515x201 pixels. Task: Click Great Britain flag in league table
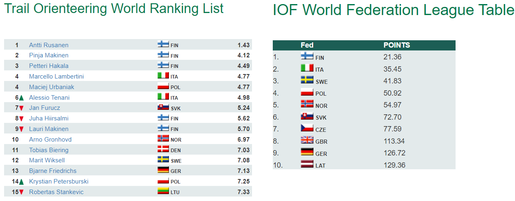coord(307,140)
